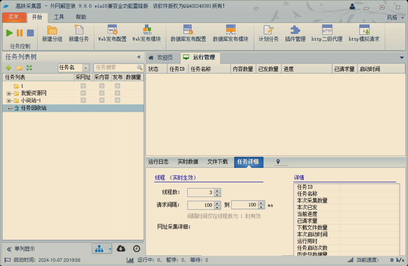The height and width of the screenshot is (266, 408).
Task: Switch to the 工具 ribbon tab
Action: click(59, 17)
